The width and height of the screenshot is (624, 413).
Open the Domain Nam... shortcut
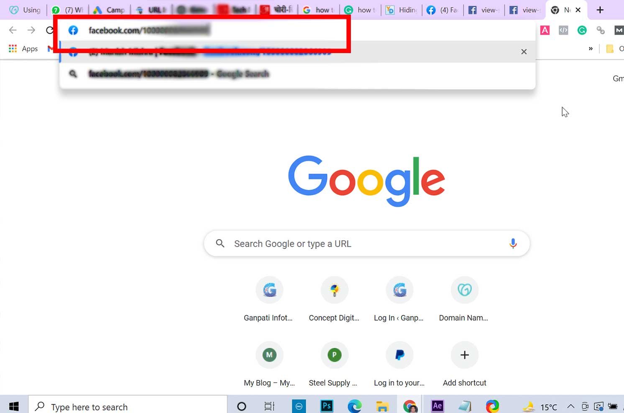tap(464, 299)
